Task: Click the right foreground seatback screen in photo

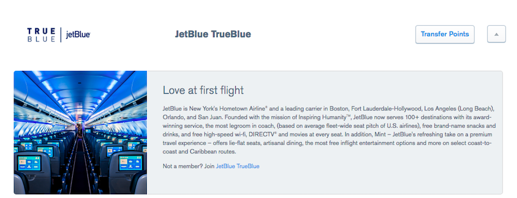Action: pyautogui.click(x=130, y=163)
